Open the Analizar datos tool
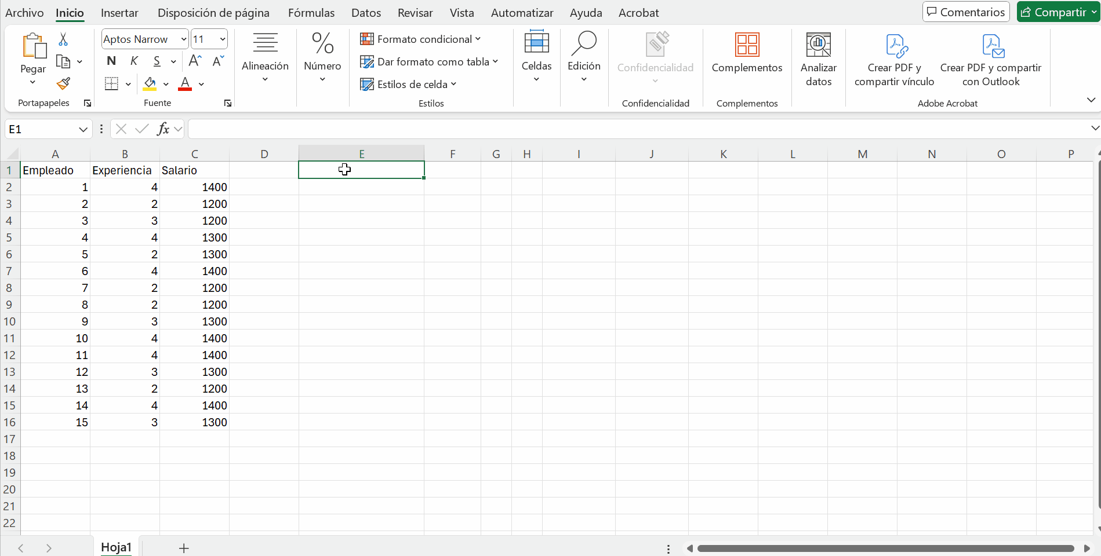Viewport: 1101px width, 556px height. coord(818,59)
